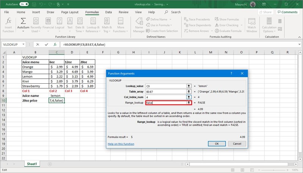This screenshot has height=173, width=303.
Task: Click the Select All corner triangle
Action: point(4,52)
